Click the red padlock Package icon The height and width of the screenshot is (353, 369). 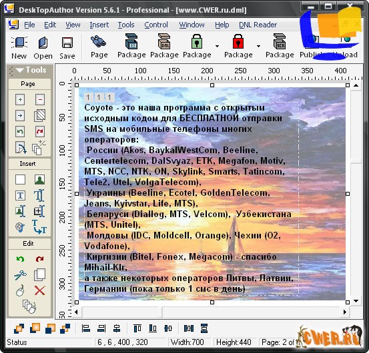point(238,41)
